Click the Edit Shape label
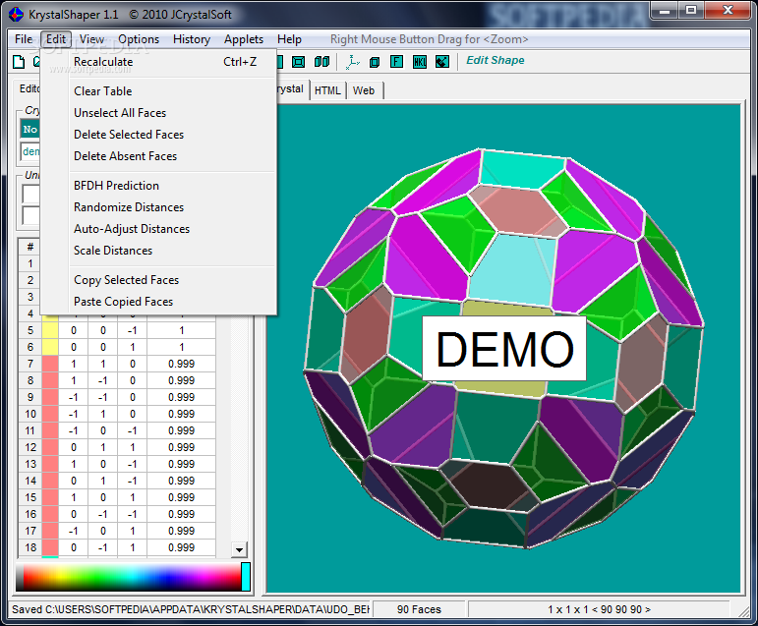The height and width of the screenshot is (626, 758). [496, 60]
